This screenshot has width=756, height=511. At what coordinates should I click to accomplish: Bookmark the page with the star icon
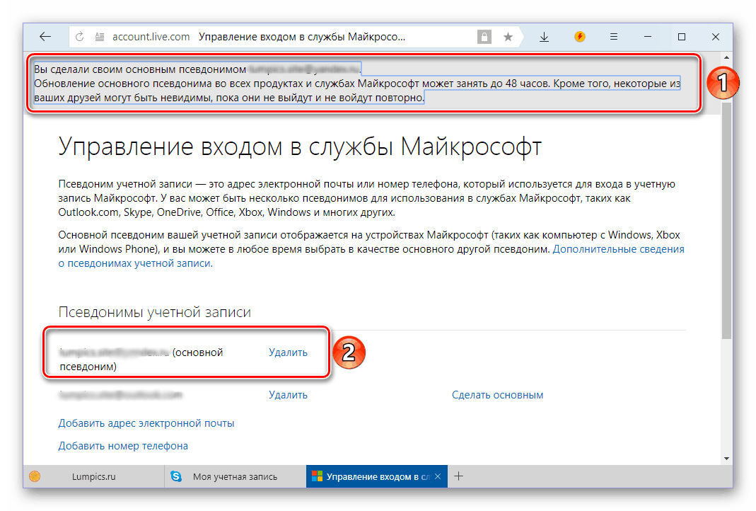pyautogui.click(x=508, y=37)
